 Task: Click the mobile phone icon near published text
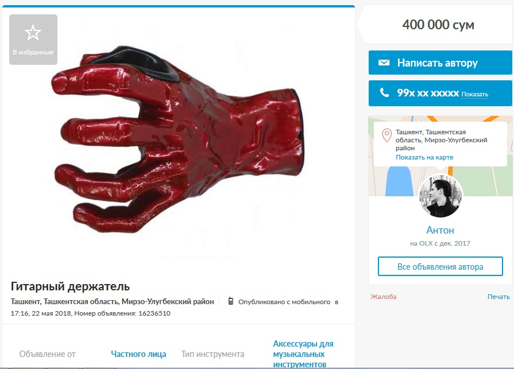tap(231, 301)
